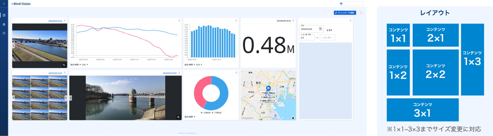Open settings gear in the sidebar
This screenshot has width=493, height=136.
(4, 24)
